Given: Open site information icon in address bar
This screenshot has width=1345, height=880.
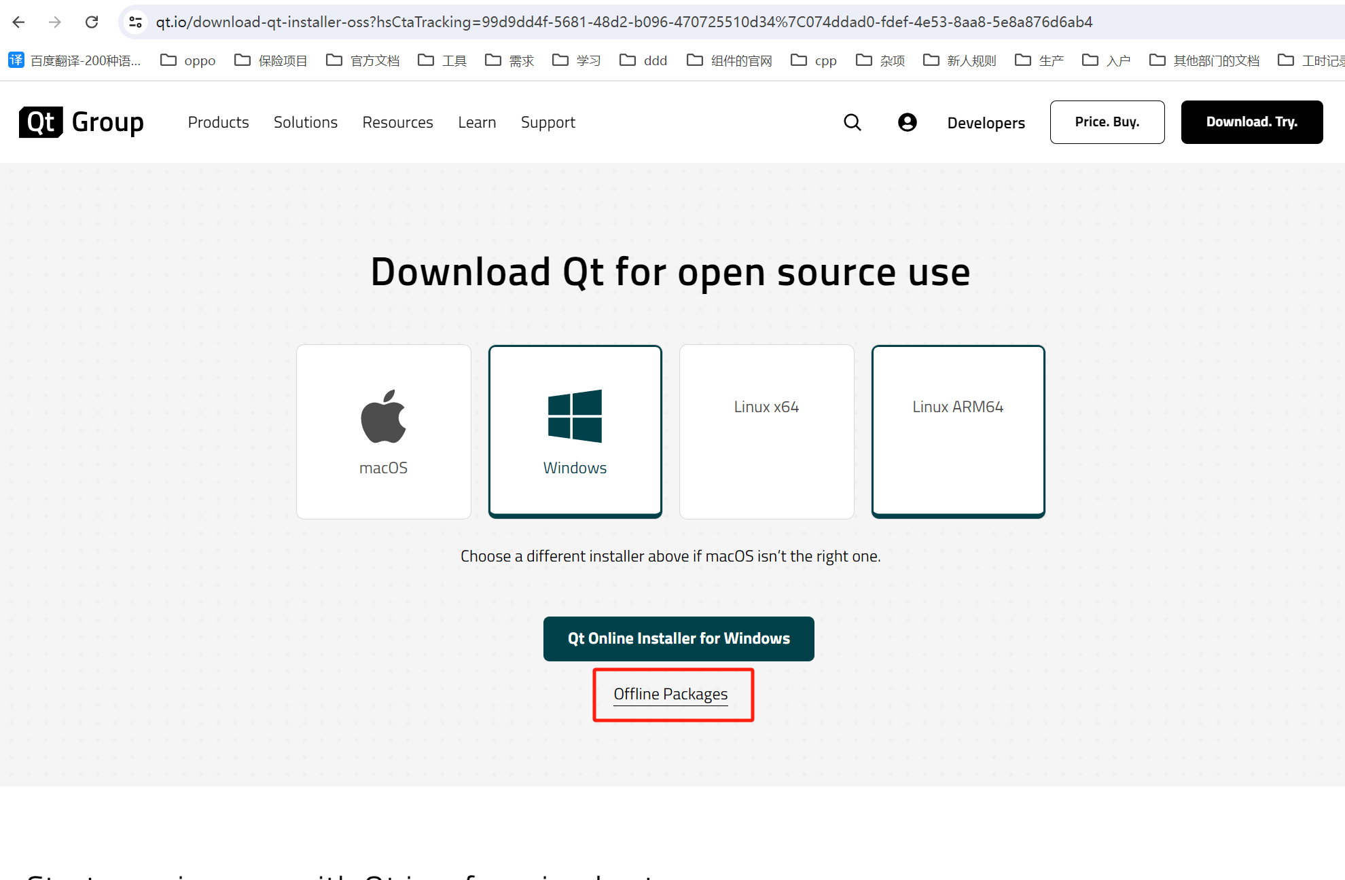Looking at the screenshot, I should pyautogui.click(x=136, y=22).
